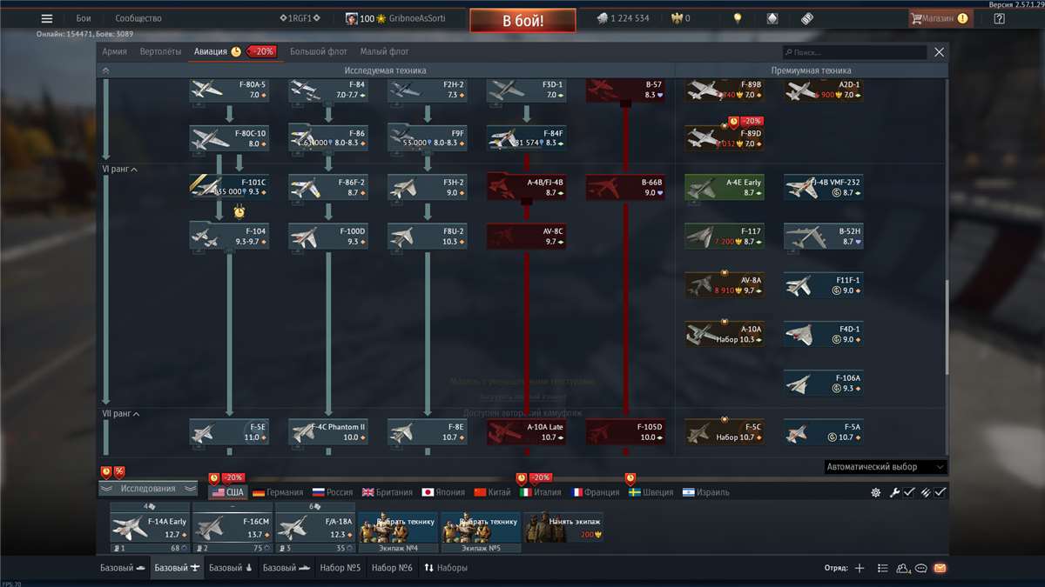
Task: Switch to the Армия tab
Action: point(115,51)
